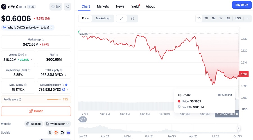
Task: Set chart range to 1D
Action: [x=199, y=18]
